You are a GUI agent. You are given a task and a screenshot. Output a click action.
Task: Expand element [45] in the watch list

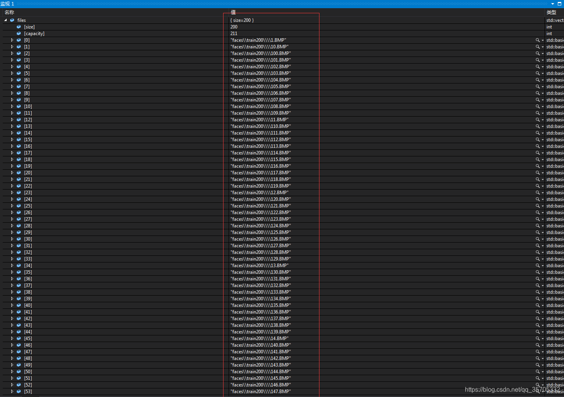click(12, 339)
